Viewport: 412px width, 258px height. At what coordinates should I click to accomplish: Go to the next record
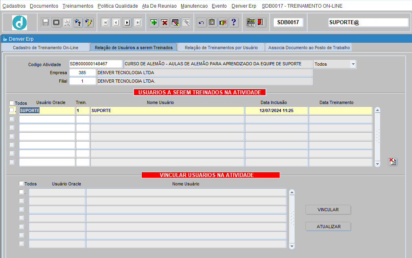127,23
